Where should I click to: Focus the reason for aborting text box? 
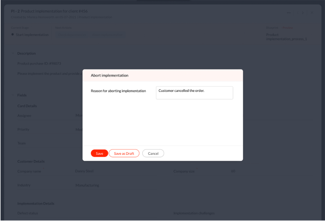(194, 93)
